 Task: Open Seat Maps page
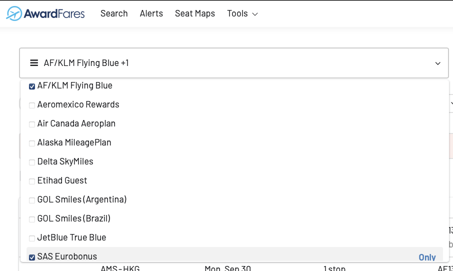pos(195,13)
